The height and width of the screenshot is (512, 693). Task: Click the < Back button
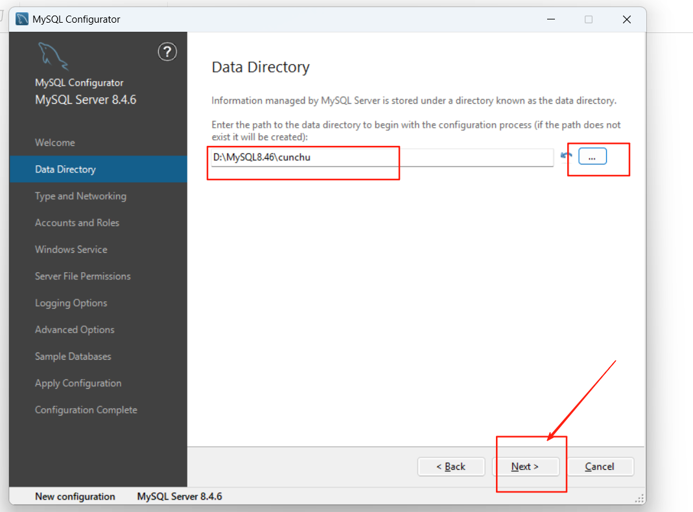pos(451,467)
